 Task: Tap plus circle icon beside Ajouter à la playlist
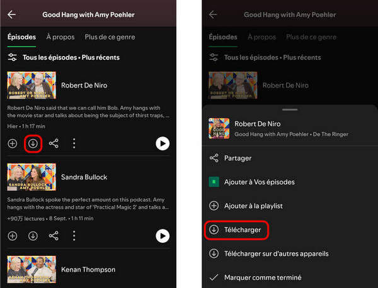coord(214,206)
